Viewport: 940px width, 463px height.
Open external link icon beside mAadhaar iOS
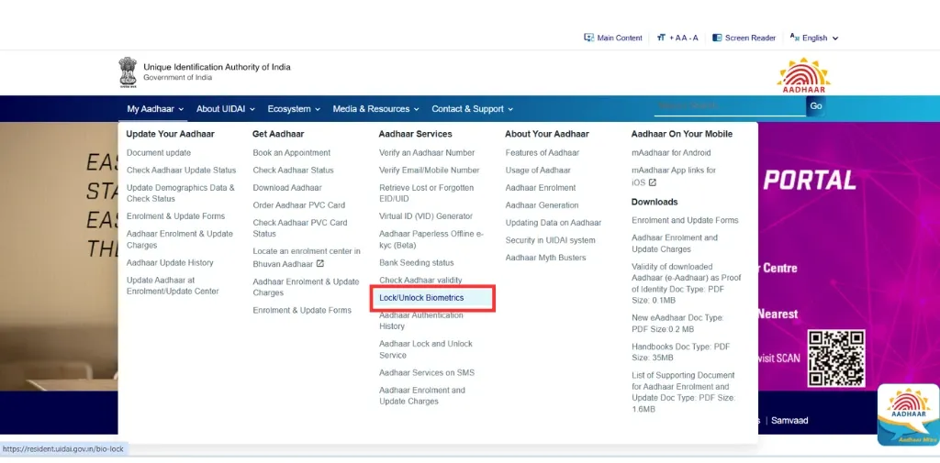tap(653, 182)
